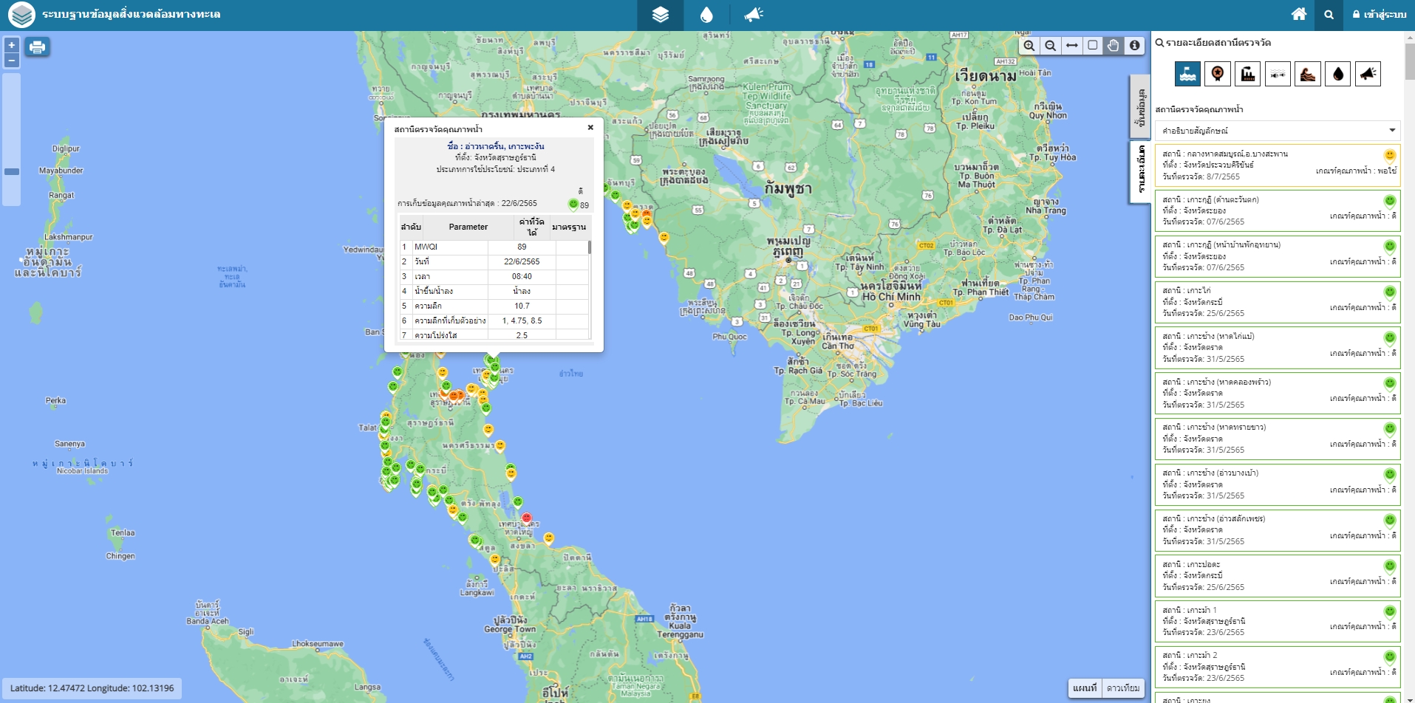Viewport: 1415px width, 703px height.
Task: Expand the search panel in header
Action: [1329, 15]
